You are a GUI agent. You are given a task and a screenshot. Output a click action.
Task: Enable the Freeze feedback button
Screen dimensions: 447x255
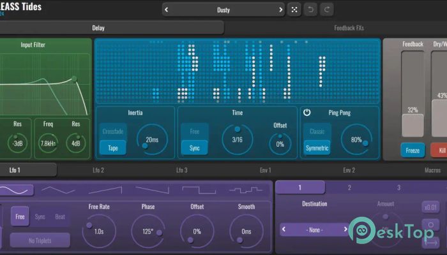tap(413, 151)
